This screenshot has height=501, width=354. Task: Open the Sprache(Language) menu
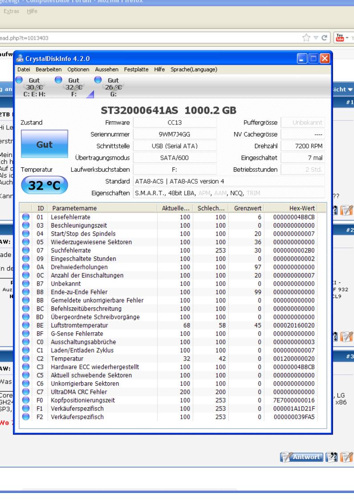(194, 69)
